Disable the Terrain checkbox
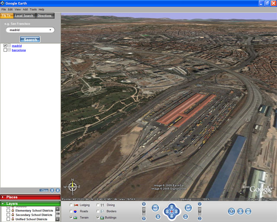The image size is (277, 222). click(x=71, y=218)
